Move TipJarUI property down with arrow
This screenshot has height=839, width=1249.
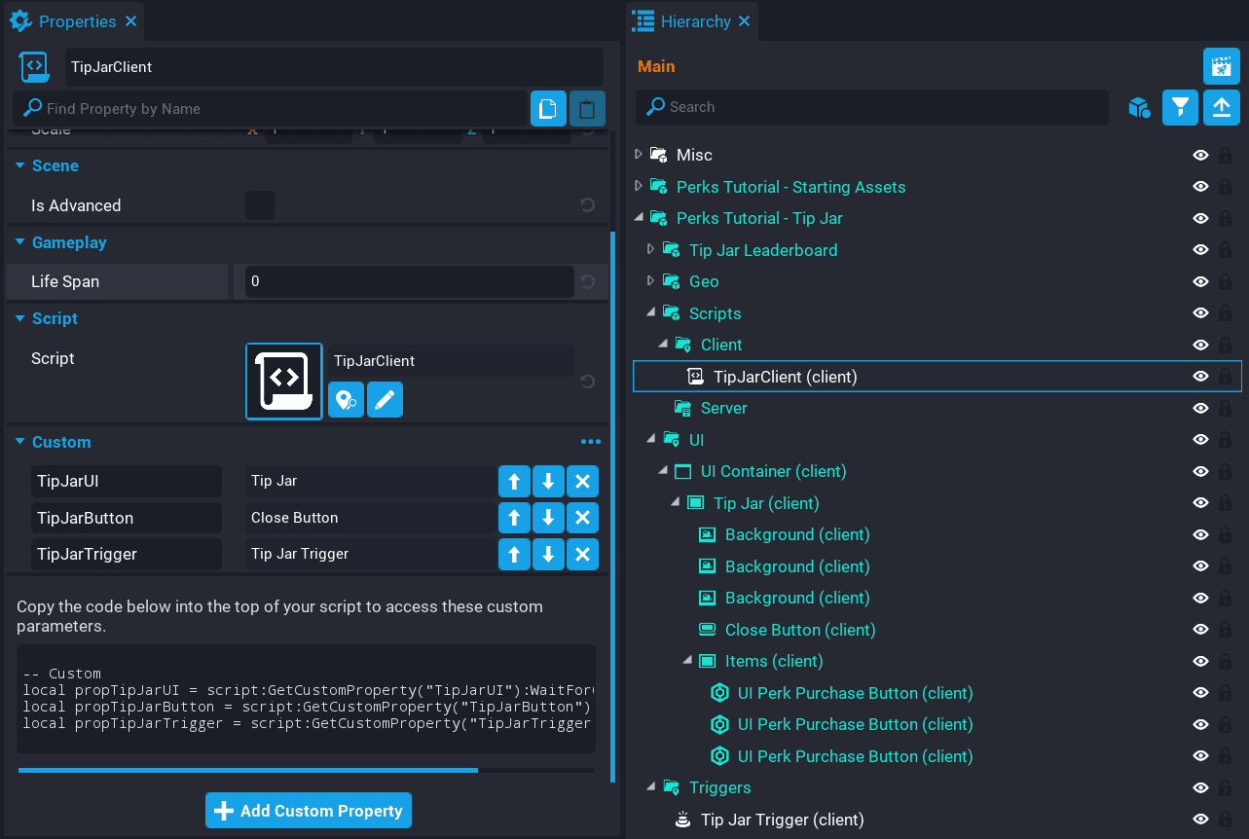click(x=548, y=482)
